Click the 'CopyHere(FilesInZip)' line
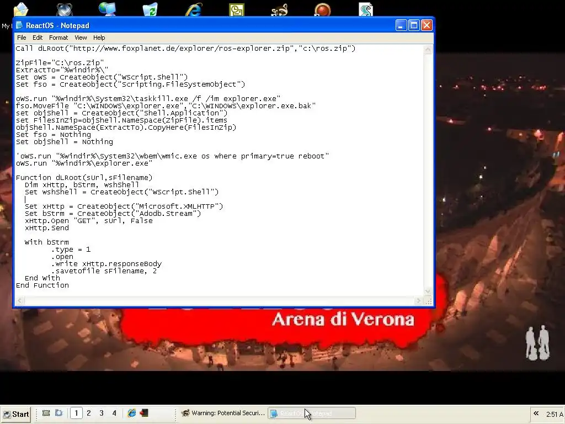This screenshot has width=565, height=424. pos(126,128)
